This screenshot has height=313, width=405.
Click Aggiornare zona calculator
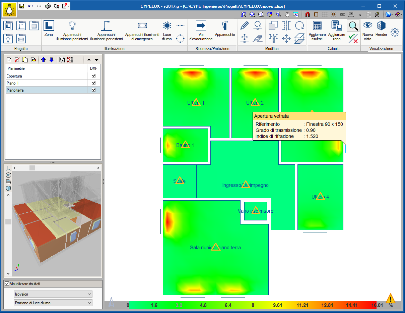[x=337, y=31]
